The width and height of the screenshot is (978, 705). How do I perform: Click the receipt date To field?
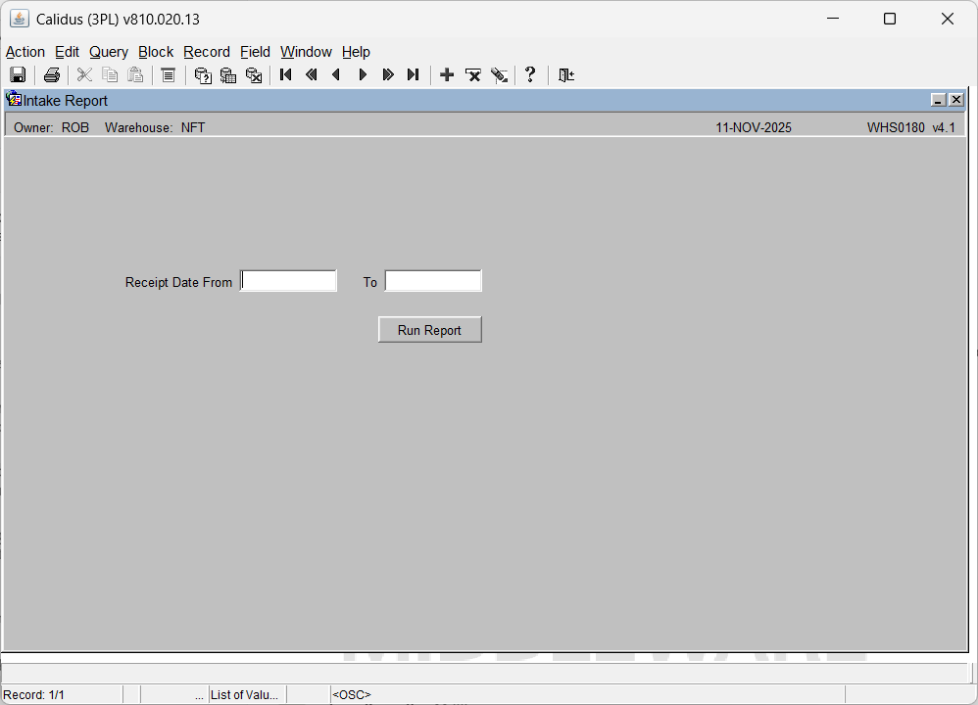(x=433, y=282)
